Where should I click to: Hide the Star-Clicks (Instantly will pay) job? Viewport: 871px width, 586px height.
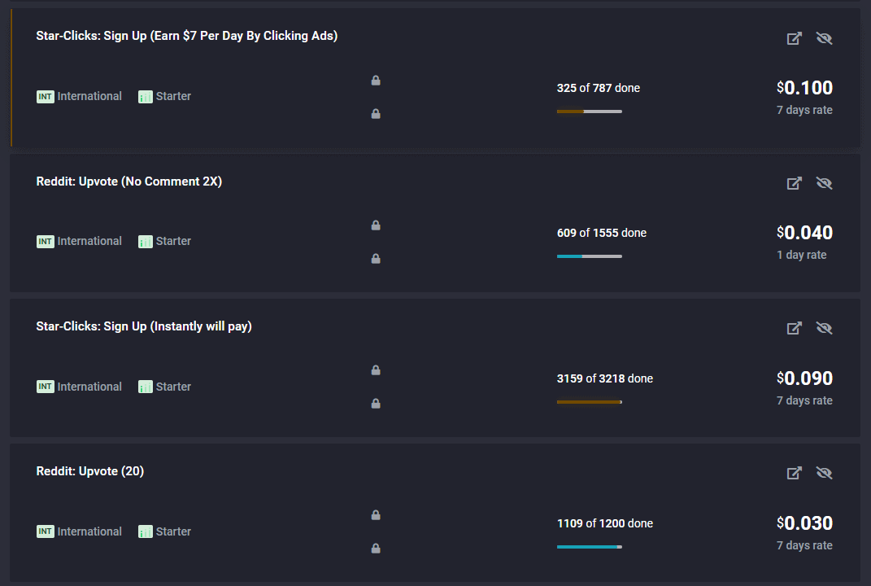pyautogui.click(x=825, y=328)
